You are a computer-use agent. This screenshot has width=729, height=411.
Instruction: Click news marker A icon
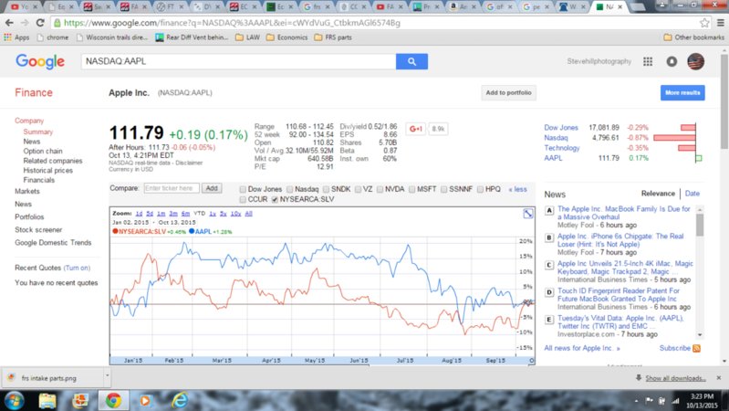coord(549,210)
